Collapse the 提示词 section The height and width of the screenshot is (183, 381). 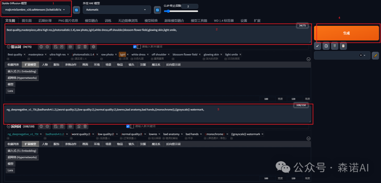tap(9, 47)
